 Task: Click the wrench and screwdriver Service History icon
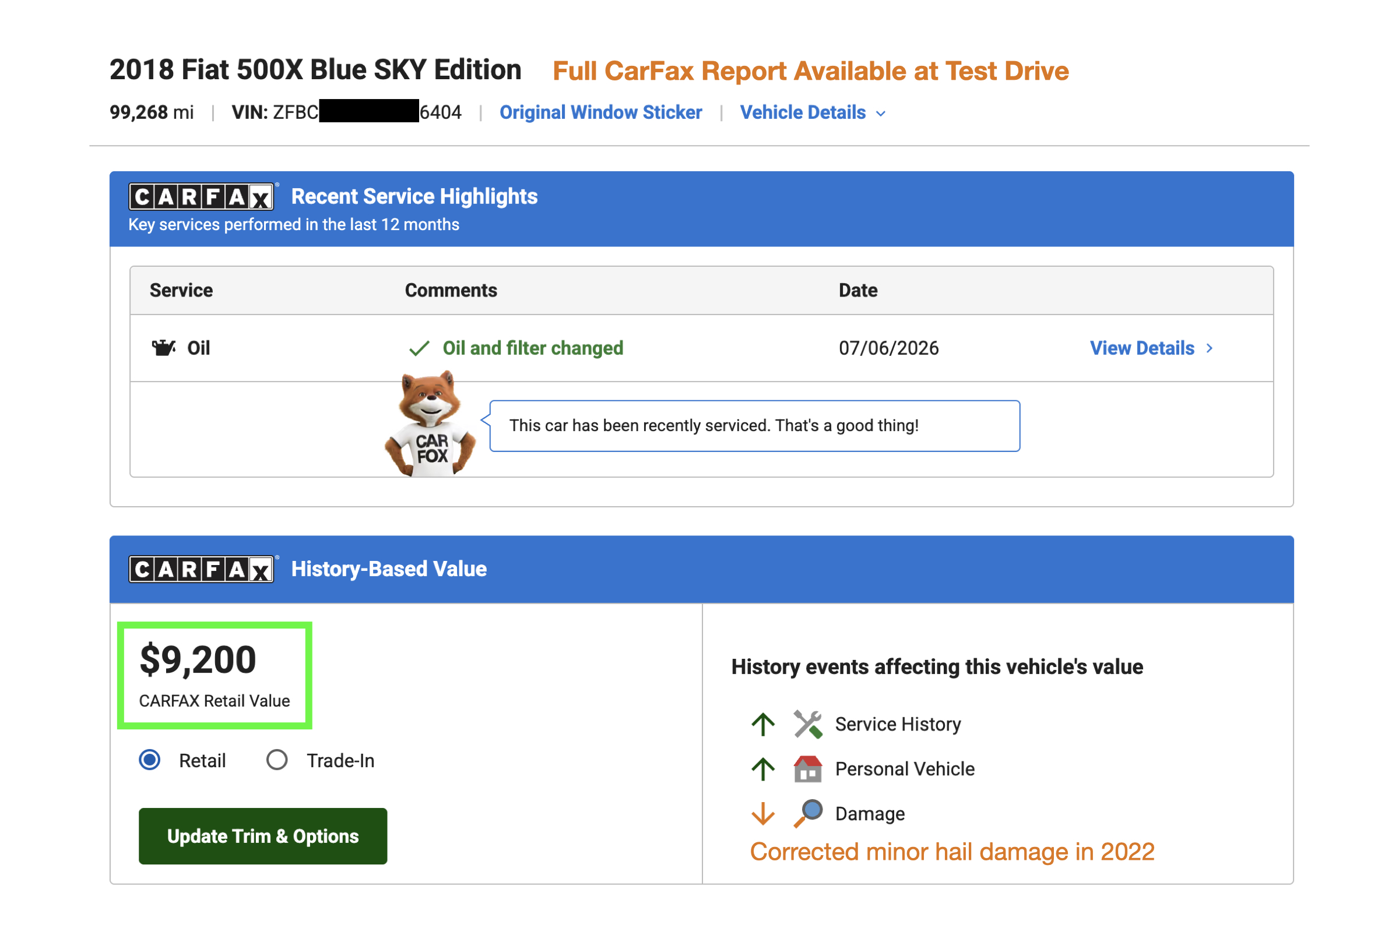point(808,725)
